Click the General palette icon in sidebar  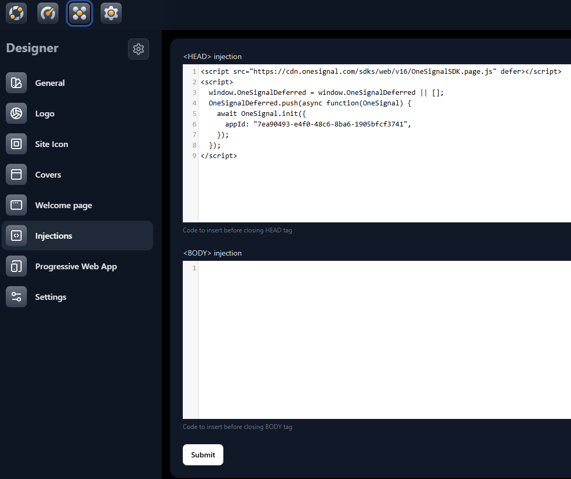(16, 83)
